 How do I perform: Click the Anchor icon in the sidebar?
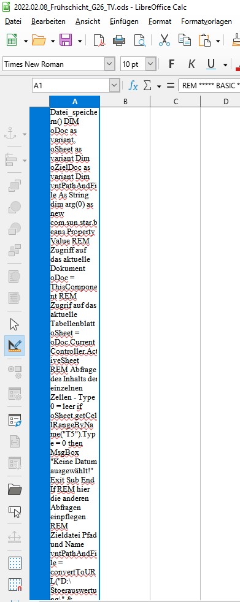(x=11, y=134)
